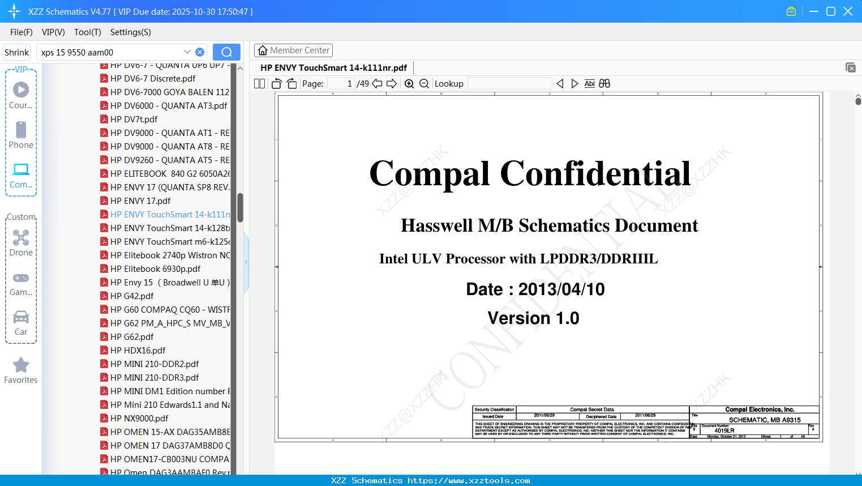Click the page number field
Screen dimensions: 862x486
click(x=341, y=83)
